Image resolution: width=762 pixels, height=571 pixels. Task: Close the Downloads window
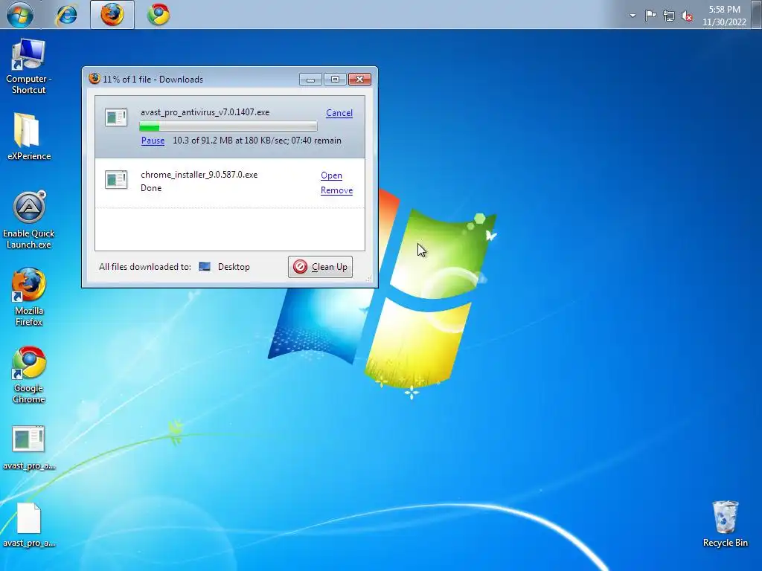[359, 79]
